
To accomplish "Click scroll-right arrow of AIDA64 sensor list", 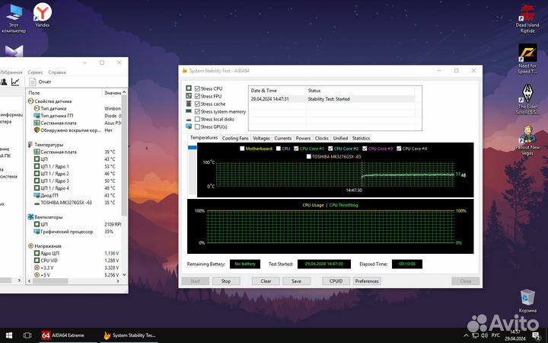I will click(x=118, y=281).
